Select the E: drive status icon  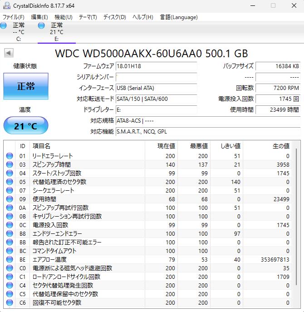tap(41, 25)
